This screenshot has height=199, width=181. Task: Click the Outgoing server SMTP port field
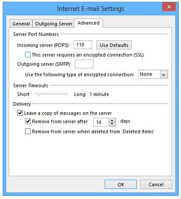[x=84, y=64]
